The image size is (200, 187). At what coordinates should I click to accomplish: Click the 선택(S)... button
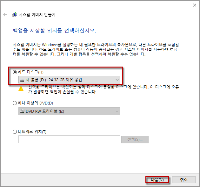[x=135, y=140]
